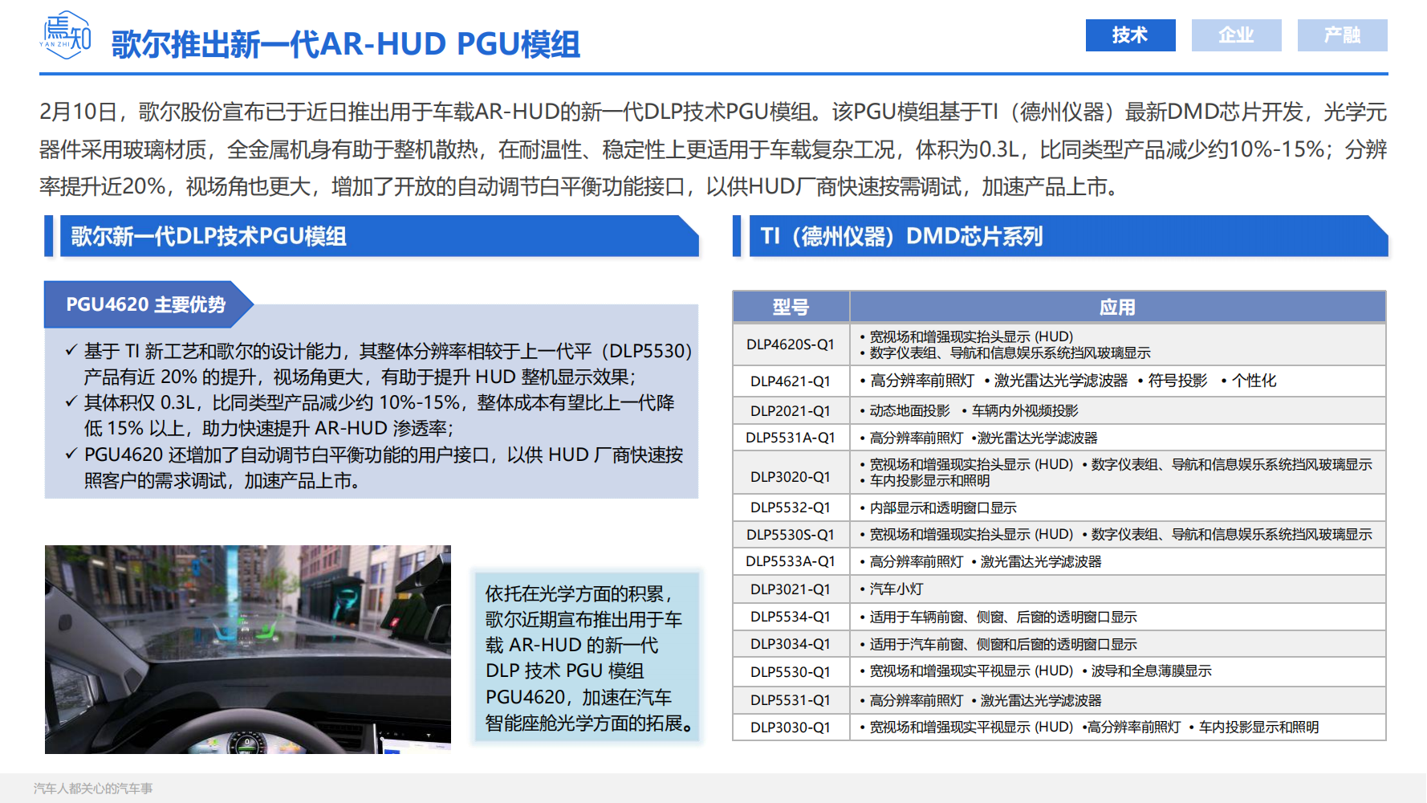Click the 车内投影显示和照明 text in the DLP3020-Q1 row
The height and width of the screenshot is (803, 1427).
(x=929, y=481)
